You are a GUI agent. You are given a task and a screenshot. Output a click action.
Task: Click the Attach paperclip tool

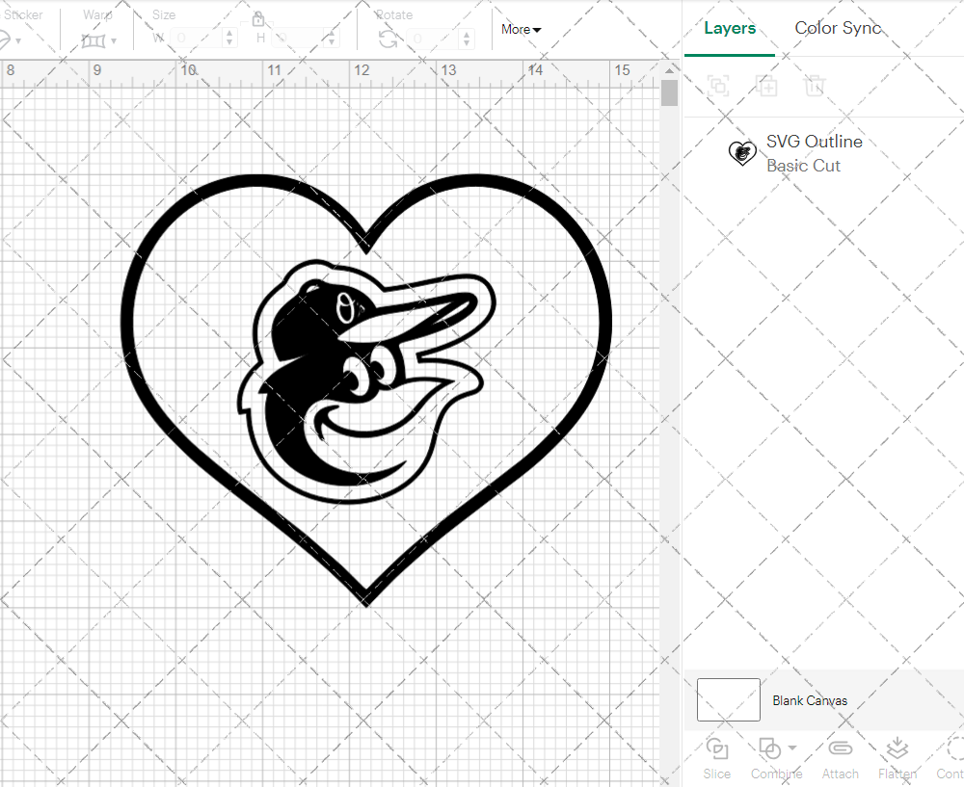840,756
